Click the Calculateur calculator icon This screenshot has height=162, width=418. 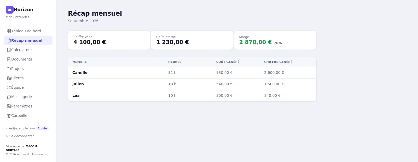(9, 50)
